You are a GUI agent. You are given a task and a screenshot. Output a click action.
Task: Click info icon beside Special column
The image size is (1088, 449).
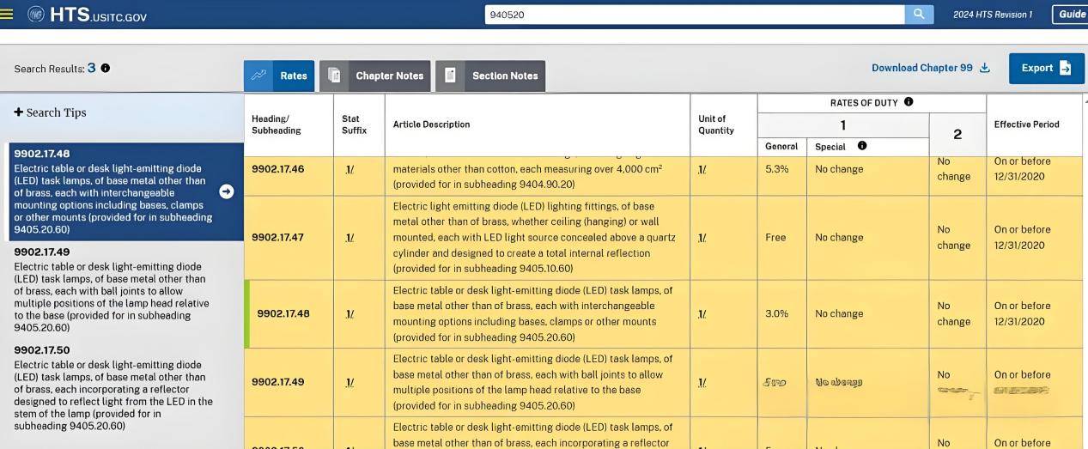click(x=862, y=146)
